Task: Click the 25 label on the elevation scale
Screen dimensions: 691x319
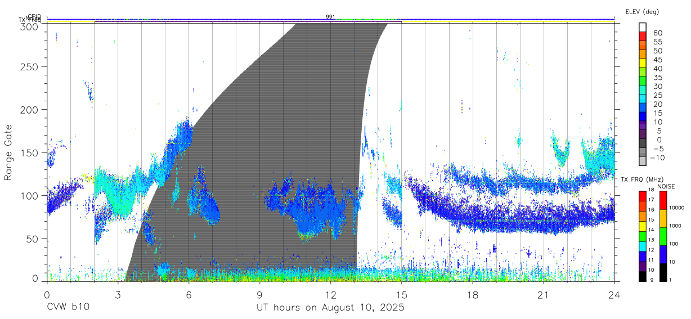Action: (658, 95)
